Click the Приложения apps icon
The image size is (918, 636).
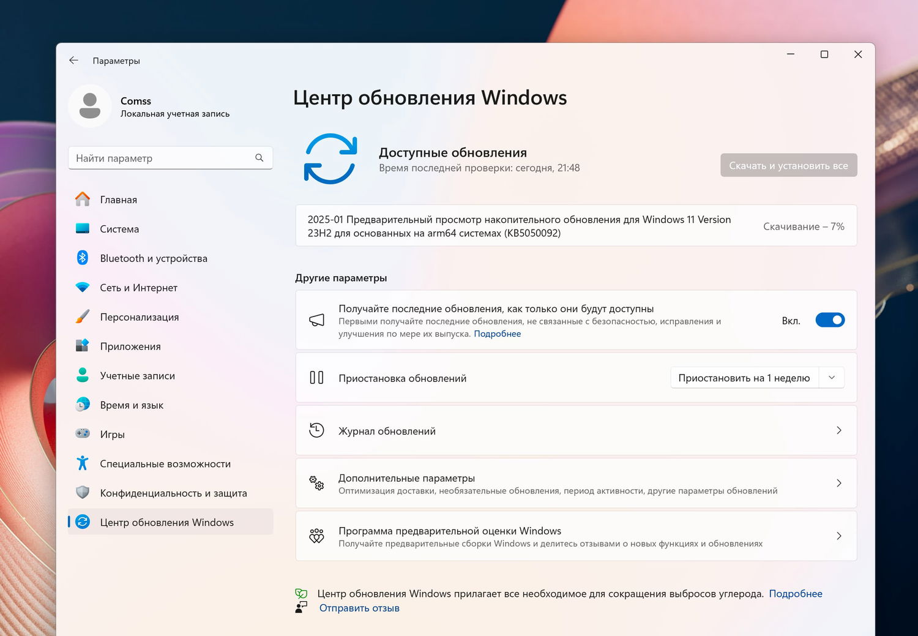click(x=83, y=346)
